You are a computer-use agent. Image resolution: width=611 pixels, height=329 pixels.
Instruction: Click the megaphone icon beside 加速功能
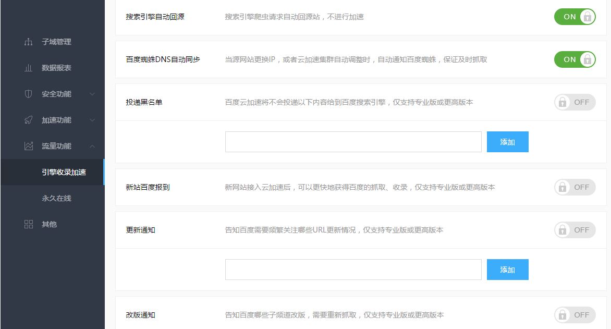click(x=28, y=120)
